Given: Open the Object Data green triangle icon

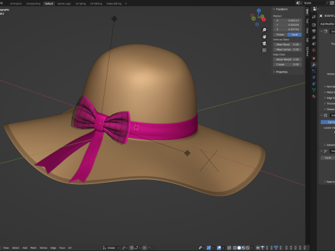Looking at the screenshot, I should (x=314, y=90).
